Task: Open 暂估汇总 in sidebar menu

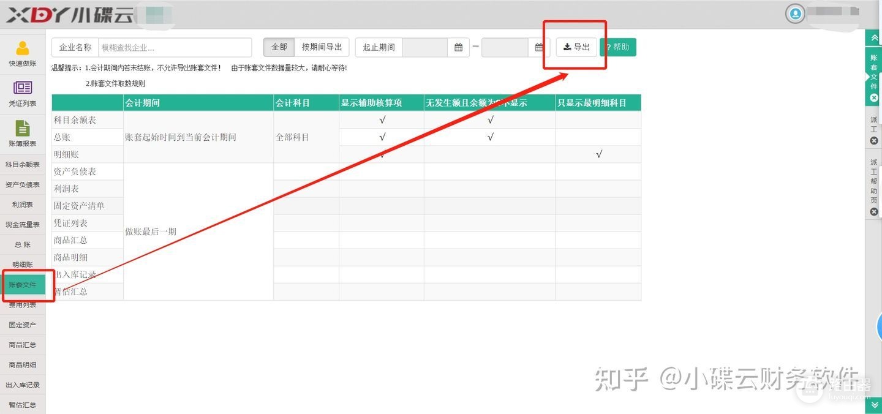Action: [x=23, y=405]
